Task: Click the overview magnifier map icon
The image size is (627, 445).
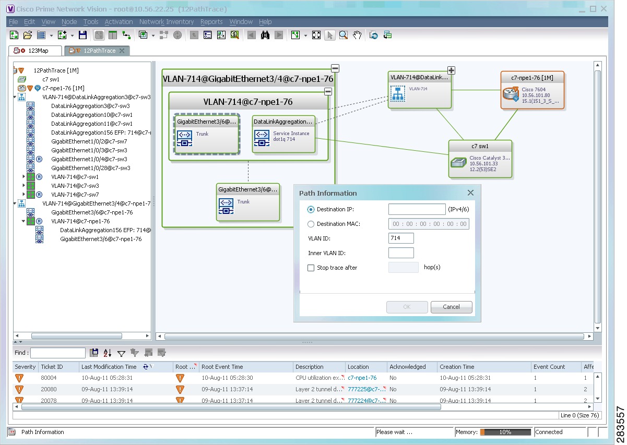Action: [x=235, y=35]
